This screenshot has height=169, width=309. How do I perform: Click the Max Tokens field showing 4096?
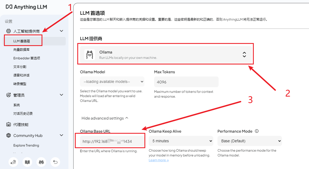coord(186,82)
